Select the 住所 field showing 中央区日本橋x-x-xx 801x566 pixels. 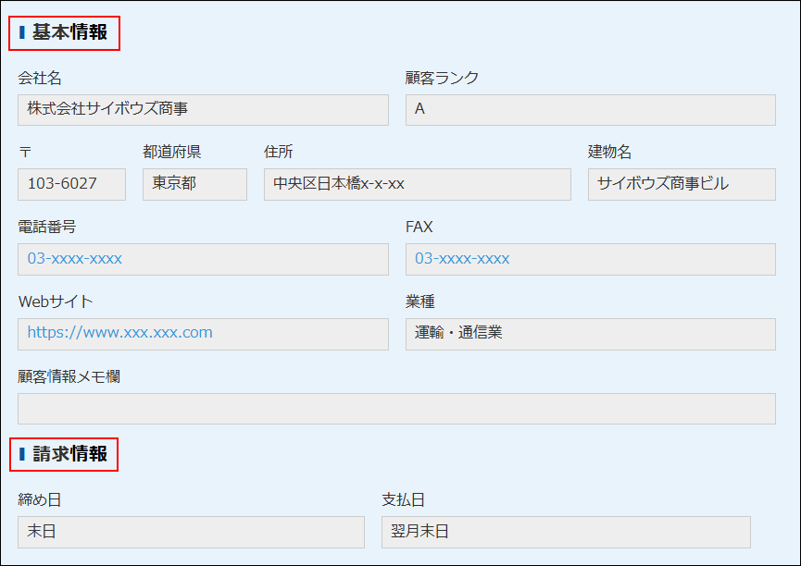(x=415, y=184)
